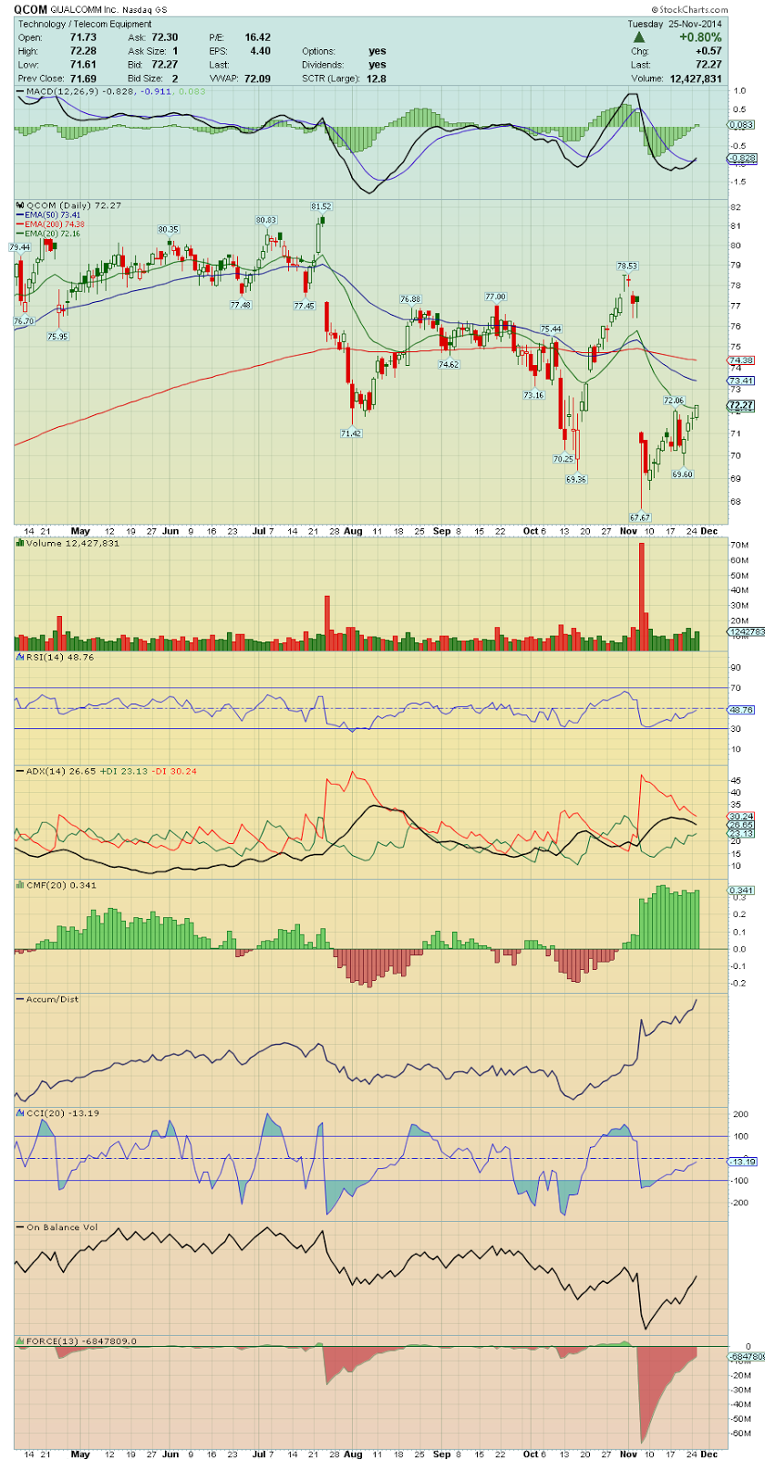
Task: Click the QCOM ticker symbol title
Action: tap(30, 10)
